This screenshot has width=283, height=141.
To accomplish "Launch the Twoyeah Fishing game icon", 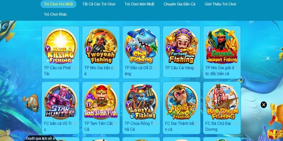I will 101,46.
